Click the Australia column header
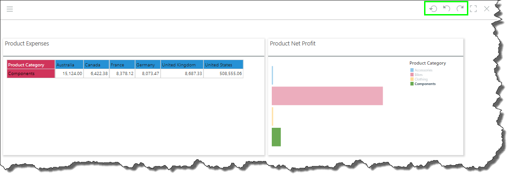This screenshot has width=513, height=181. [x=69, y=65]
